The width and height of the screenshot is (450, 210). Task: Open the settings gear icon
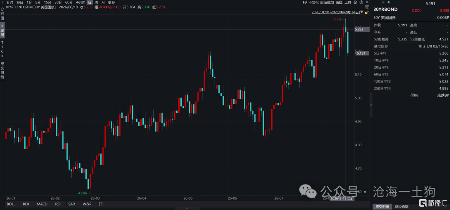tap(355, 2)
